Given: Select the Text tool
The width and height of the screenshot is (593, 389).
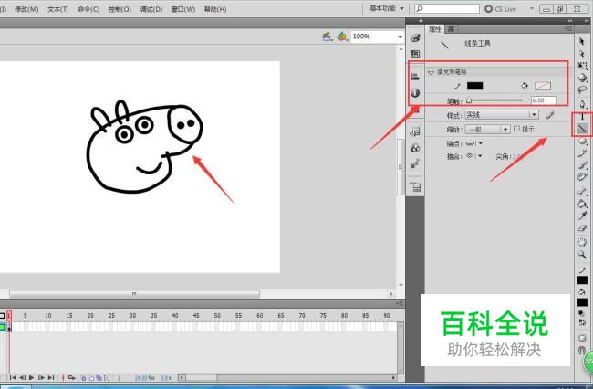Looking at the screenshot, I should tap(582, 117).
